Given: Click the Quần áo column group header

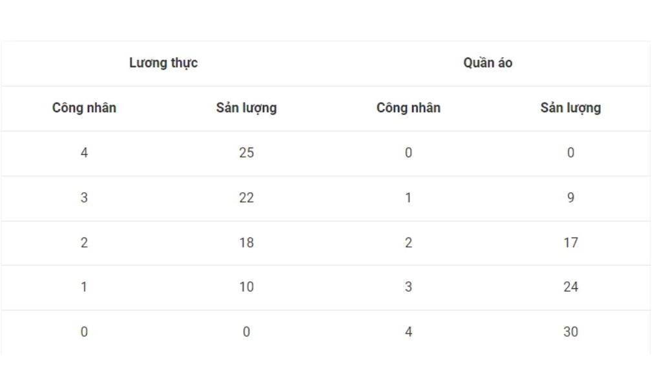Looking at the screenshot, I should pos(488,63).
